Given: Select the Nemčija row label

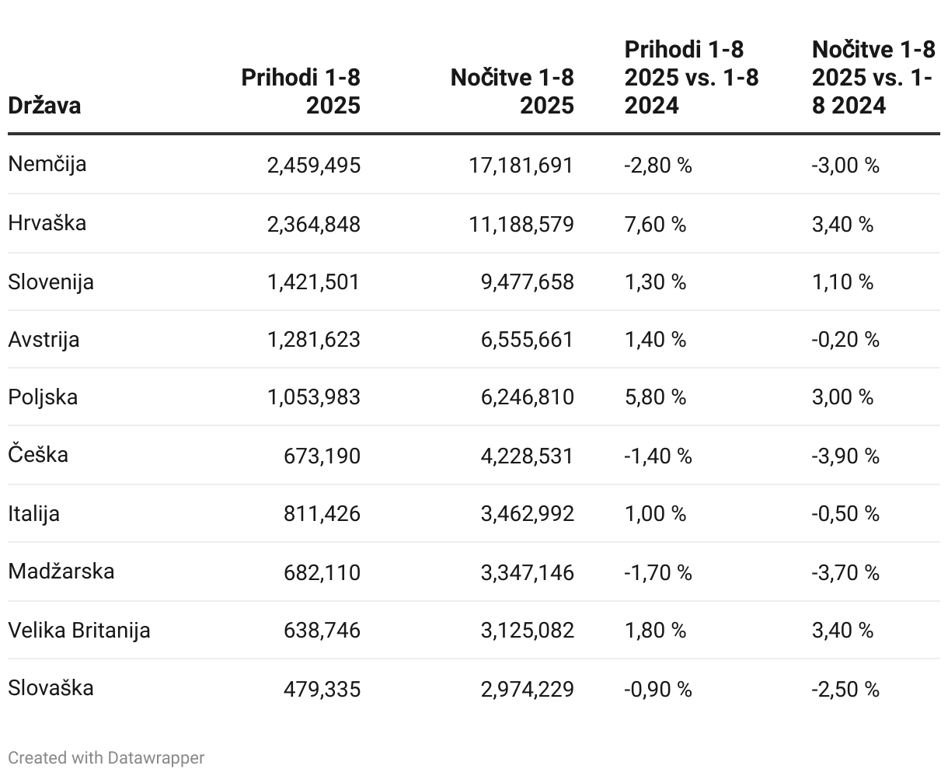Looking at the screenshot, I should (47, 164).
